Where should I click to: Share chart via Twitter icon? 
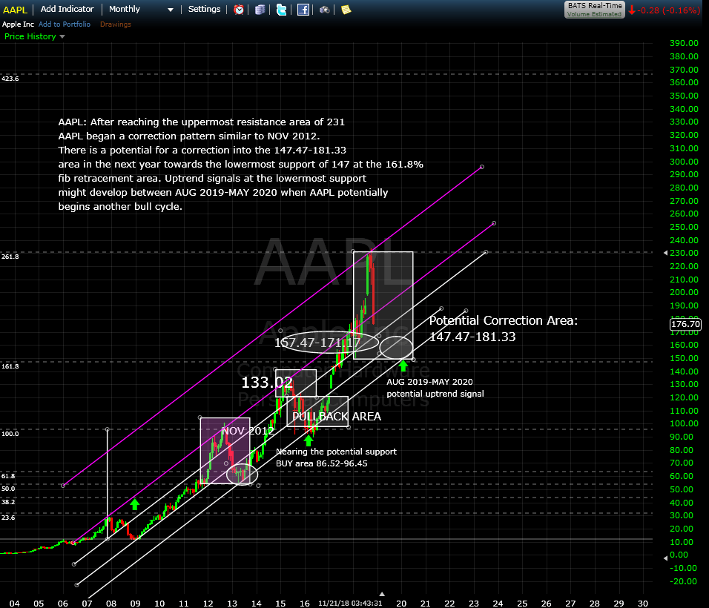click(x=281, y=10)
